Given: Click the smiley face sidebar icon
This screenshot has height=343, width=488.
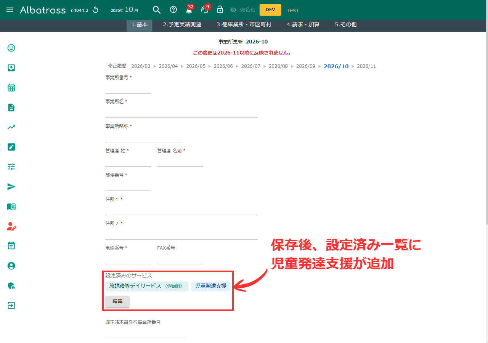Looking at the screenshot, I should [11, 48].
